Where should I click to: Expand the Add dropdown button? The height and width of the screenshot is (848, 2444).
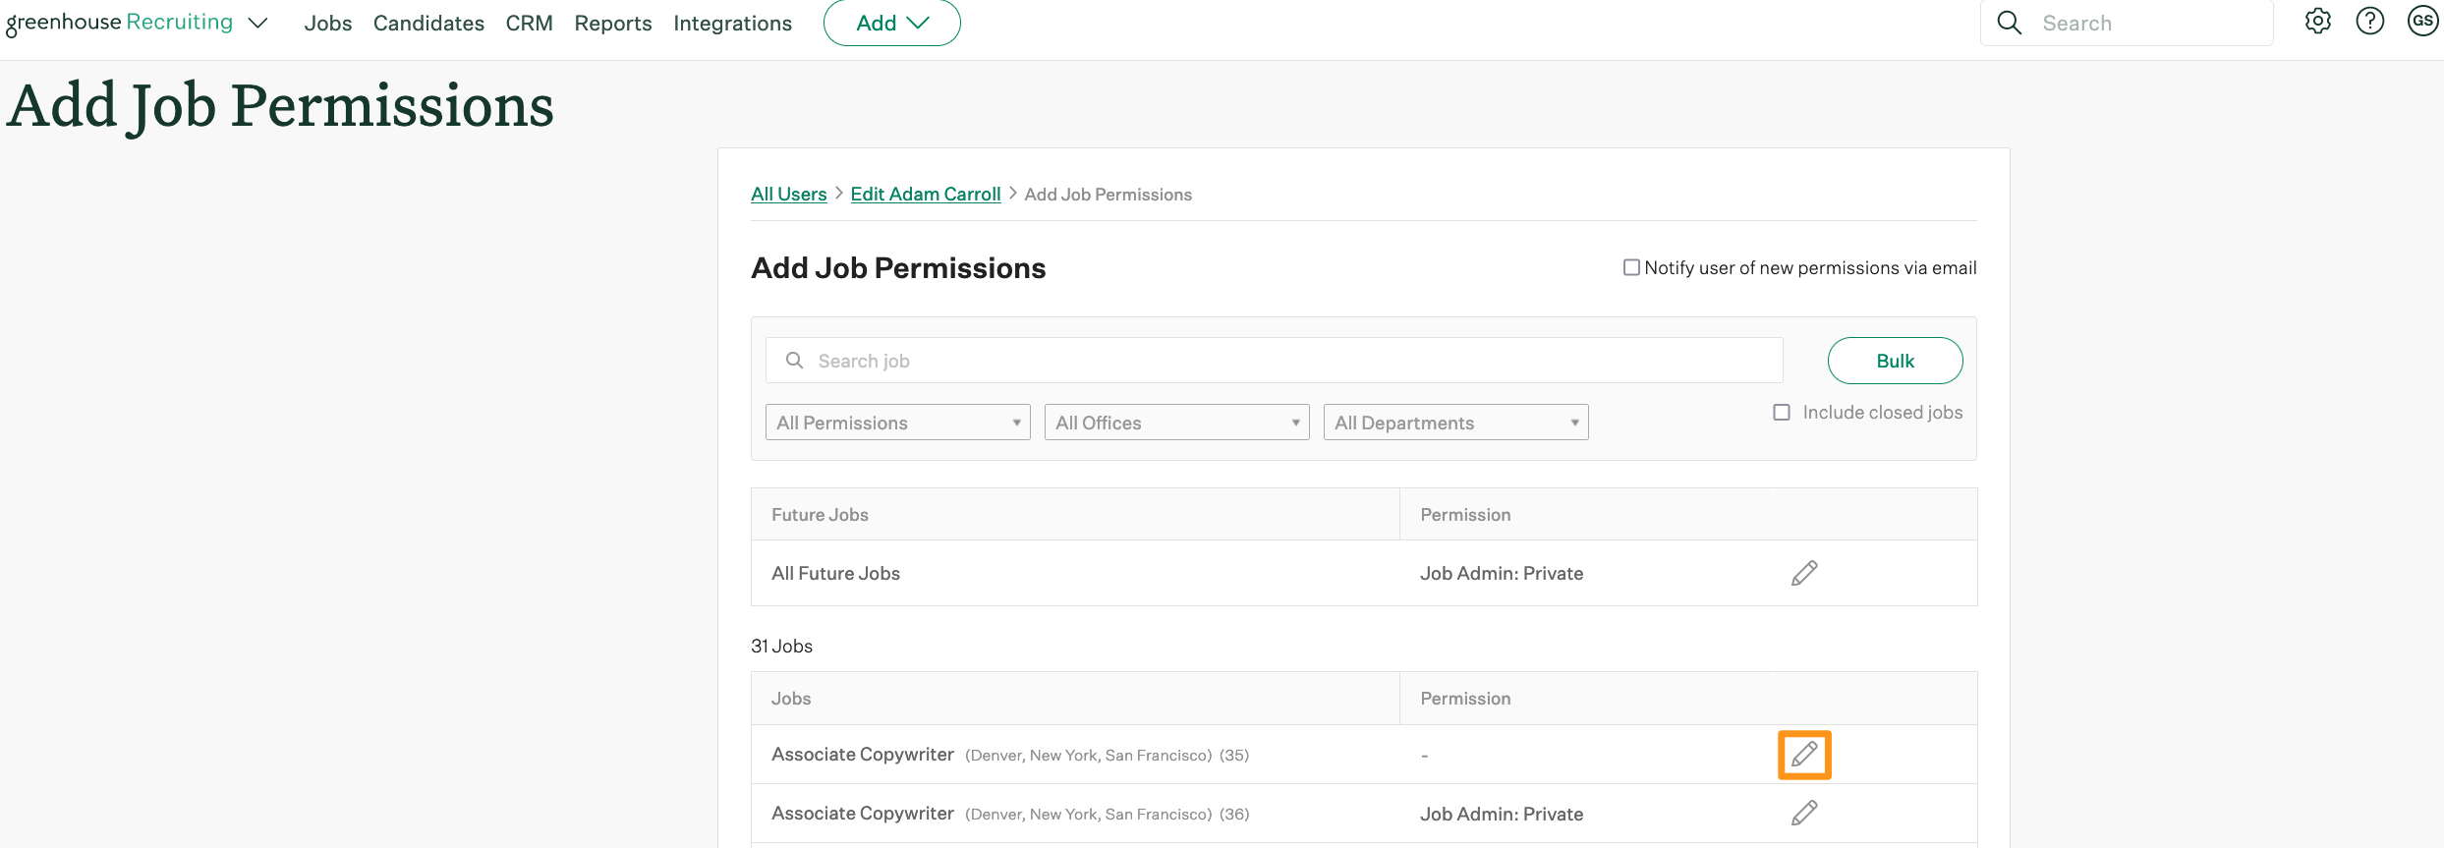(x=891, y=23)
